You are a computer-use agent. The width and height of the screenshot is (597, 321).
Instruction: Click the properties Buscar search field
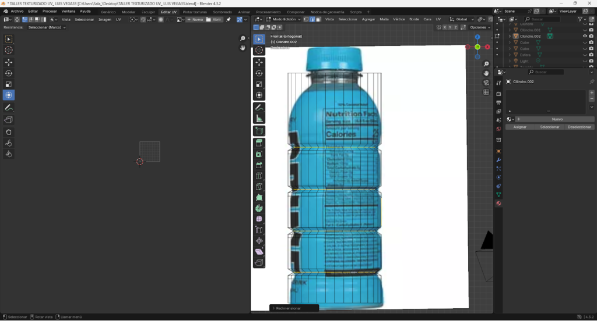[x=546, y=72]
